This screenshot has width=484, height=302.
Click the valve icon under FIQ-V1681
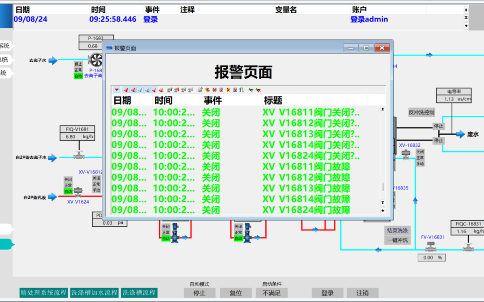(x=79, y=154)
